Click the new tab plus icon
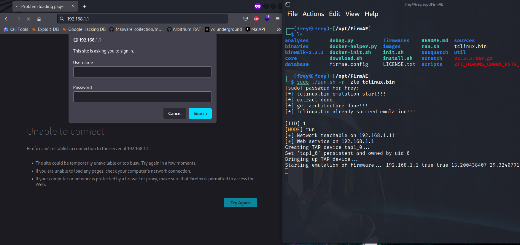The image size is (520, 245). coord(84,6)
